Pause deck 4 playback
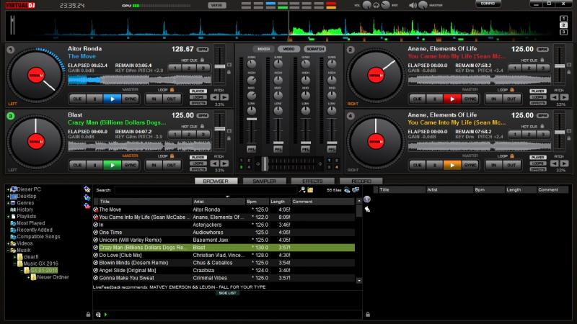 435,165
